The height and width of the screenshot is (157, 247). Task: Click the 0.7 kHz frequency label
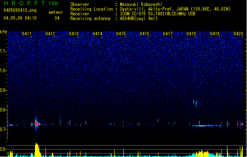pos(3,130)
